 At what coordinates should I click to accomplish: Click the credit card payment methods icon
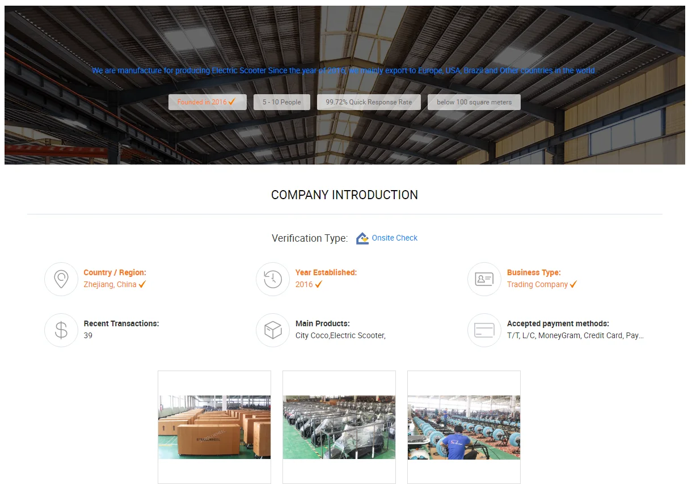click(x=484, y=330)
